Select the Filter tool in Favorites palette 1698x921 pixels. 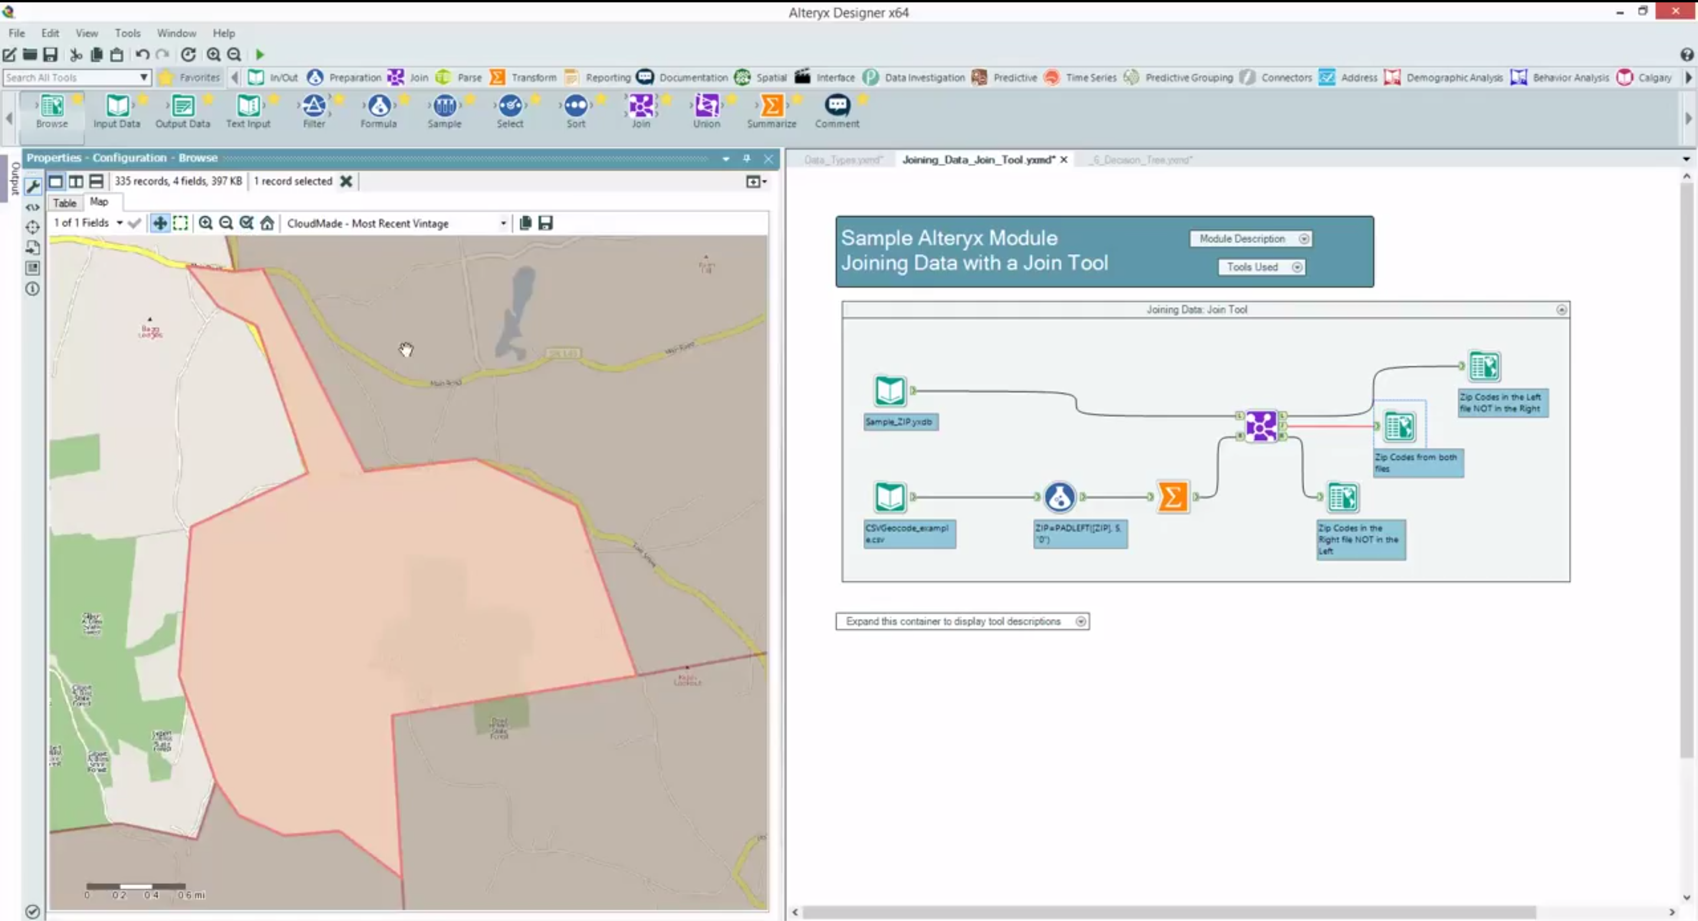pyautogui.click(x=314, y=106)
